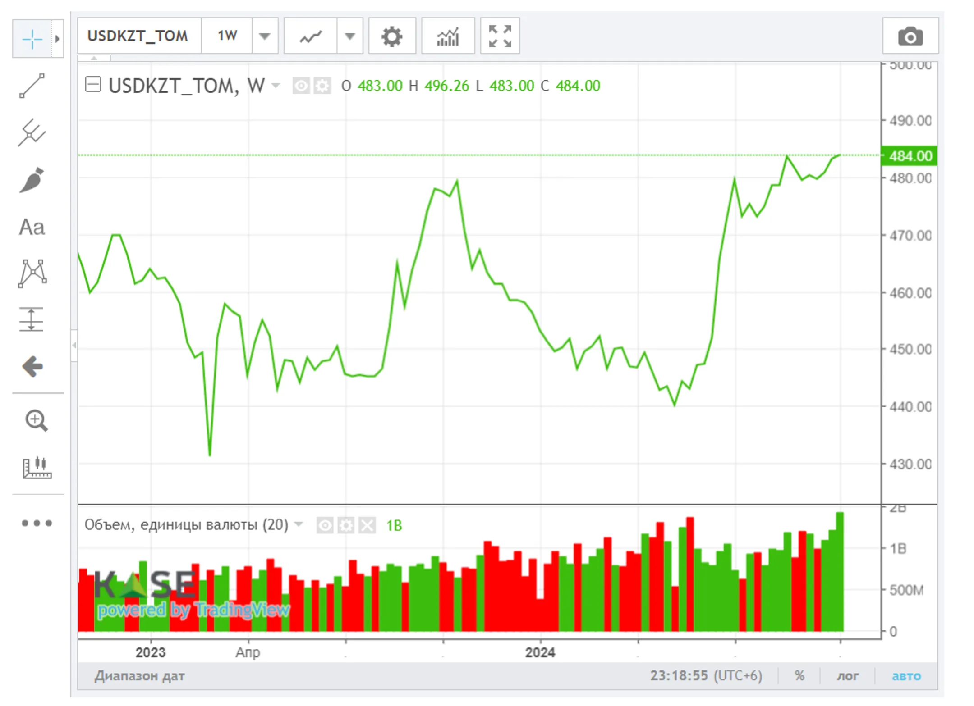Open the Диапазон дат date range
The image size is (974, 706).
(140, 676)
